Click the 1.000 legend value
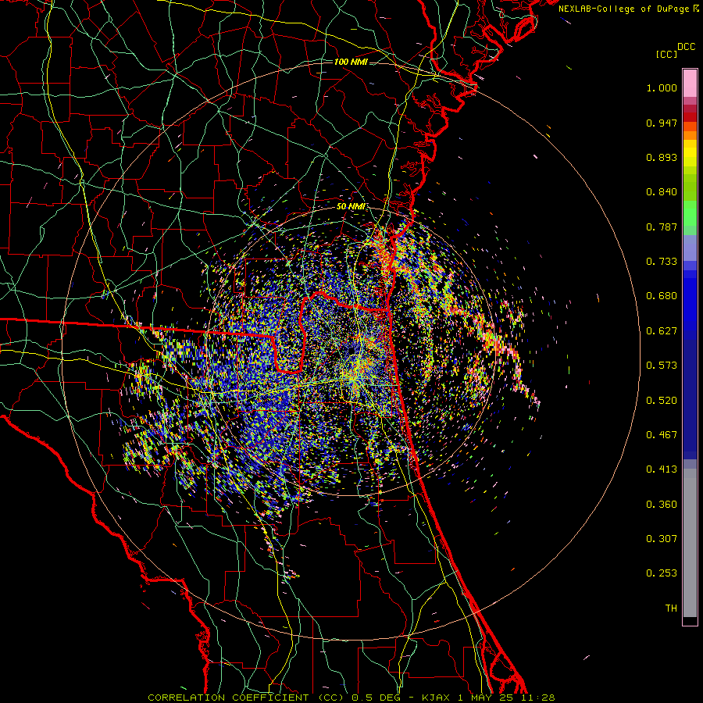The width and height of the screenshot is (703, 703). [x=662, y=87]
